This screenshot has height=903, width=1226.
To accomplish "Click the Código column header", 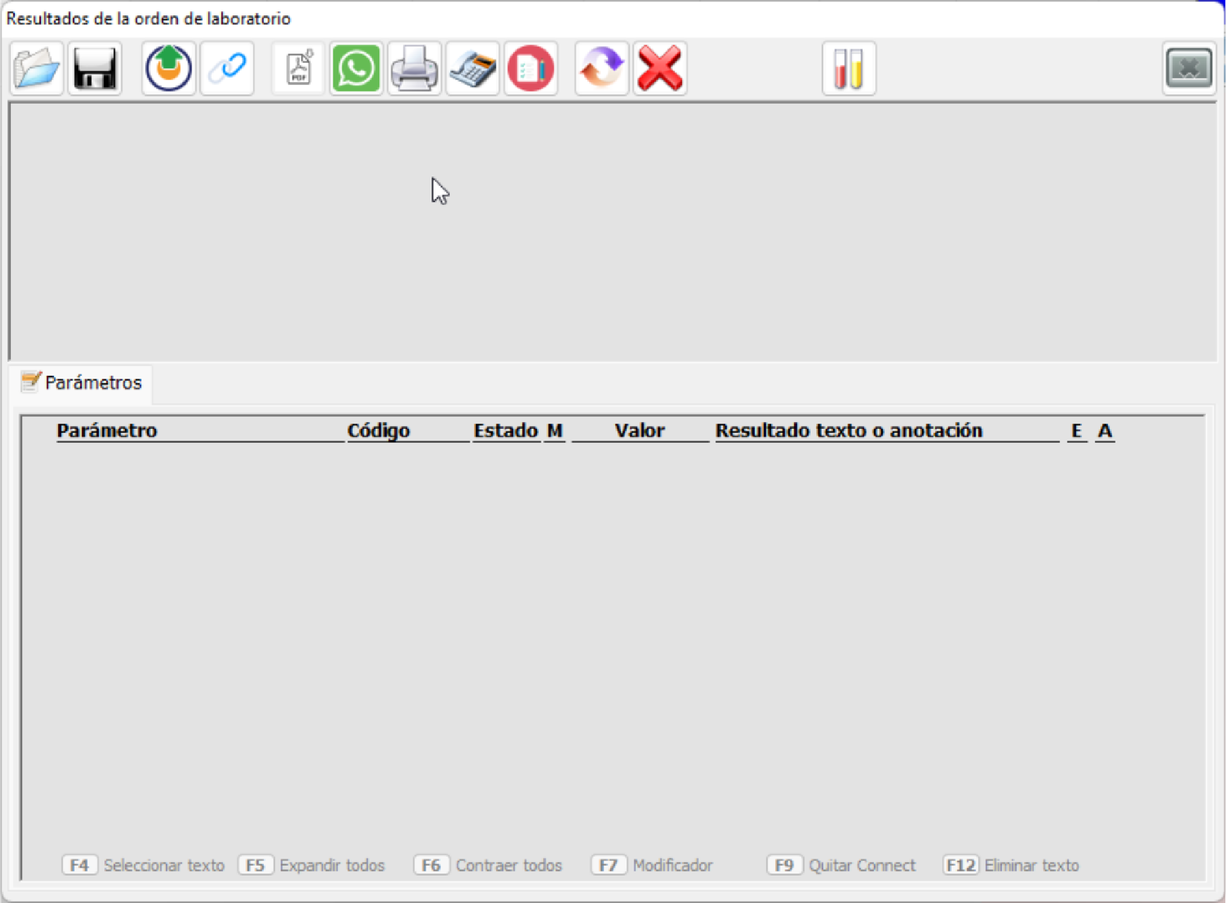I will click(378, 431).
